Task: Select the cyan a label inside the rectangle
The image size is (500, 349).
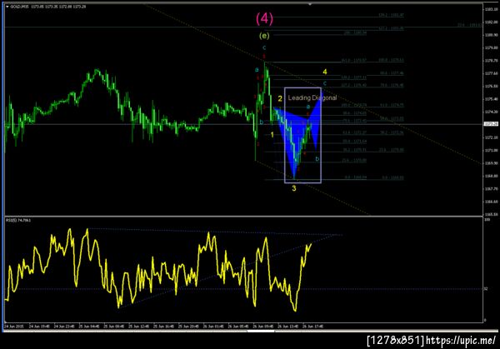Action: [308, 107]
